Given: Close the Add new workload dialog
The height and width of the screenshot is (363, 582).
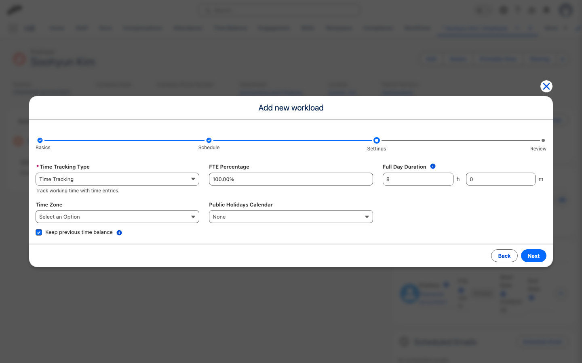Looking at the screenshot, I should pyautogui.click(x=546, y=86).
